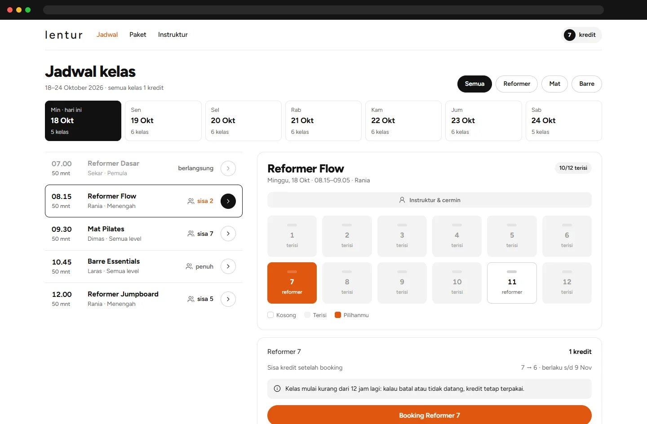Open the Paket navigation item
647x424 pixels.
[137, 35]
